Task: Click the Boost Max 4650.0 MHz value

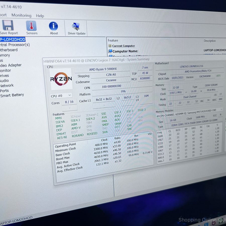Action: click(101, 152)
